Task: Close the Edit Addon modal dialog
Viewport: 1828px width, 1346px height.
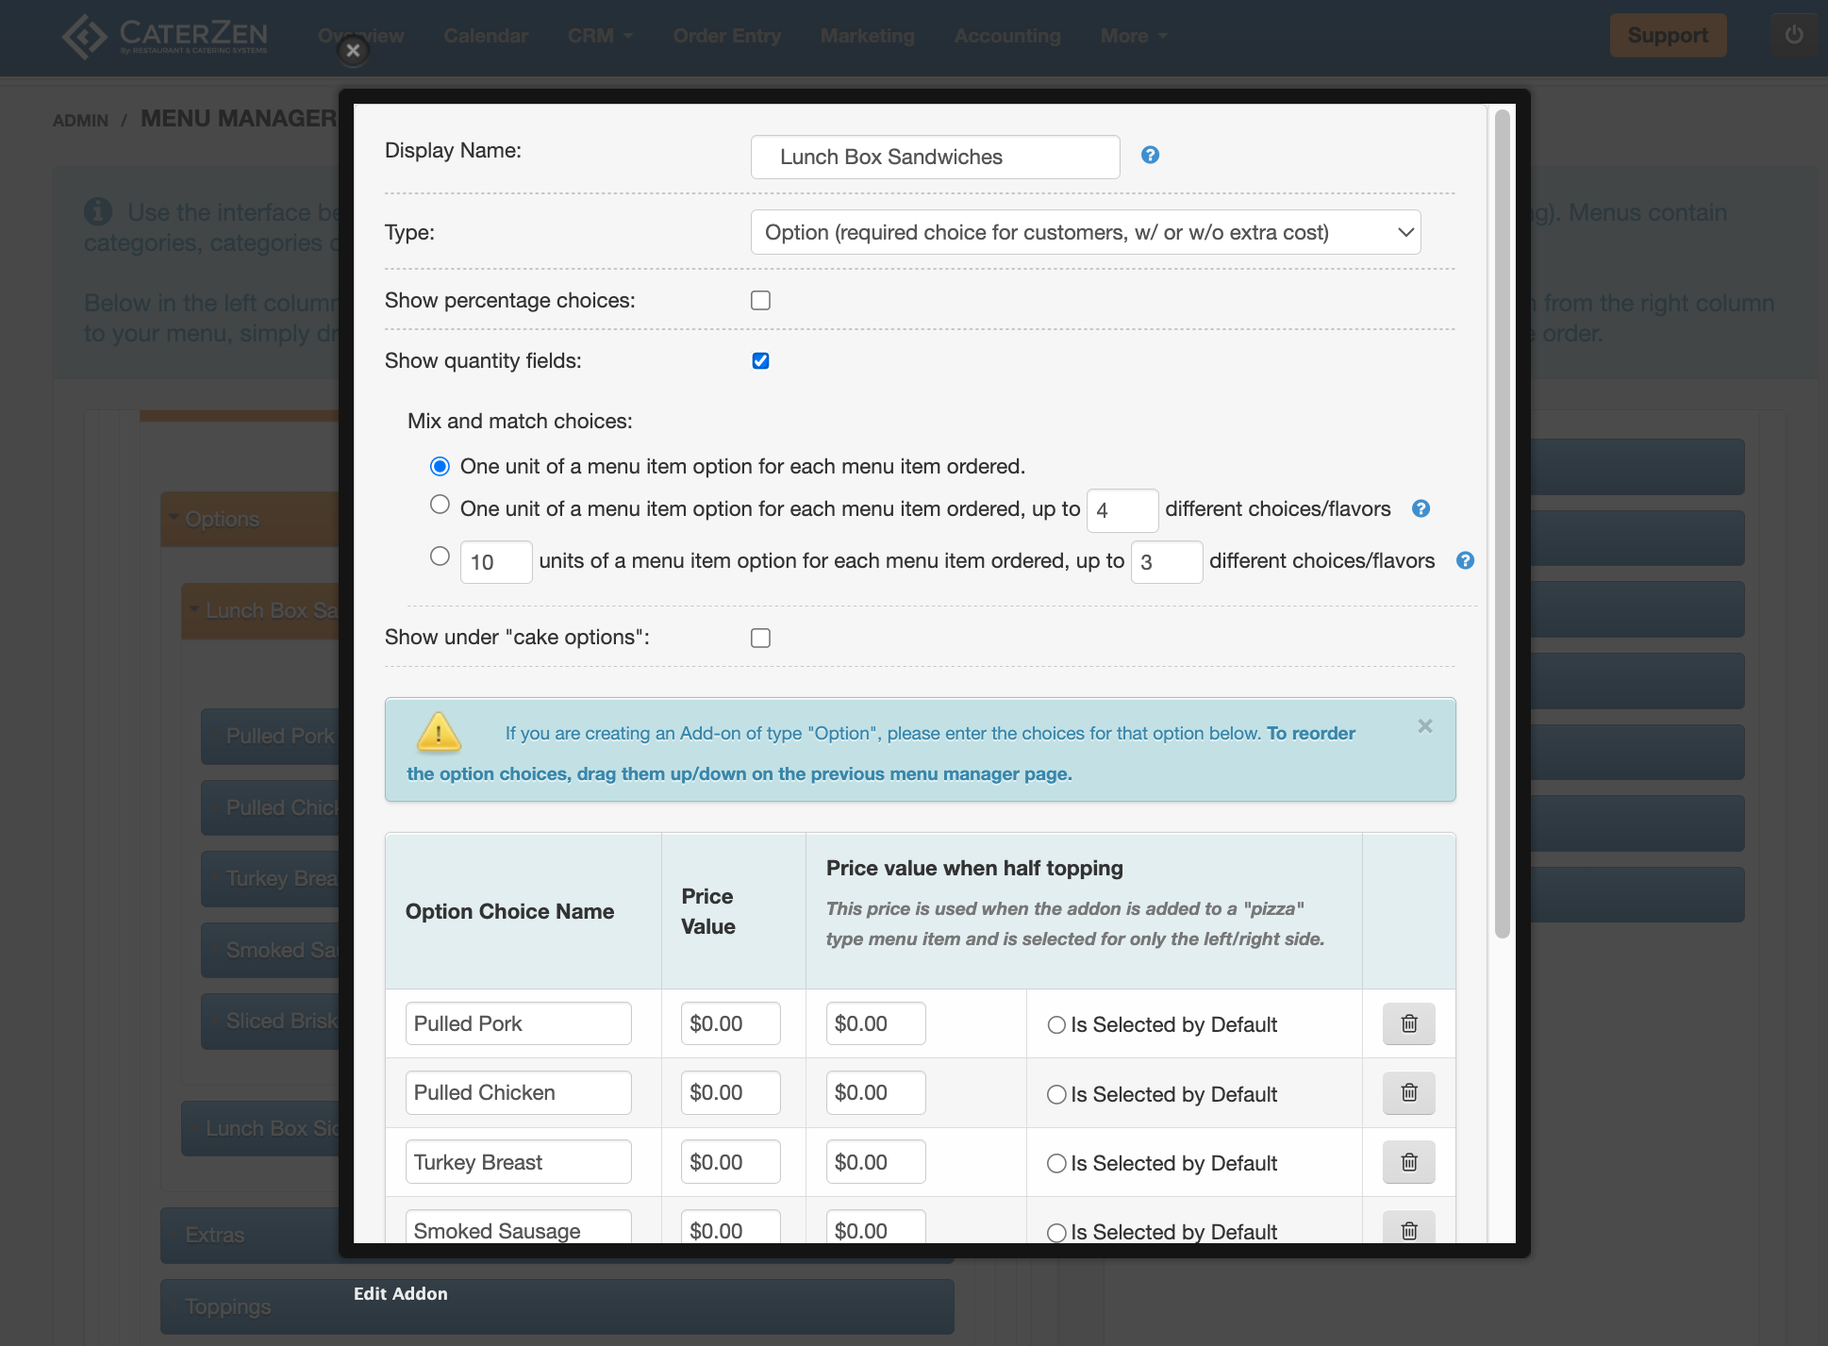Action: click(353, 51)
